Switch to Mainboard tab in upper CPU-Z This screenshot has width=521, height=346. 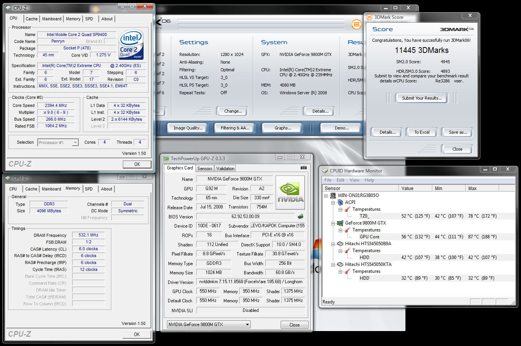[x=52, y=19]
